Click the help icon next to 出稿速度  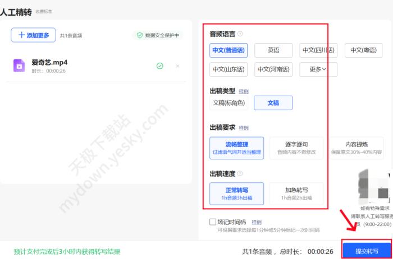pos(240,173)
